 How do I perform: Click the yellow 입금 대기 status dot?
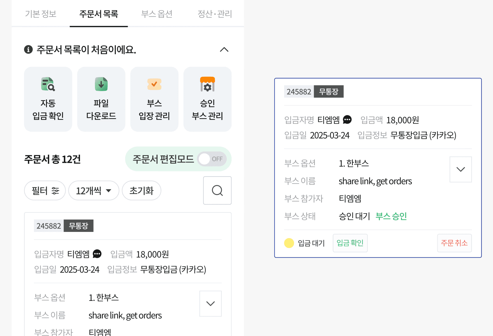(289, 243)
